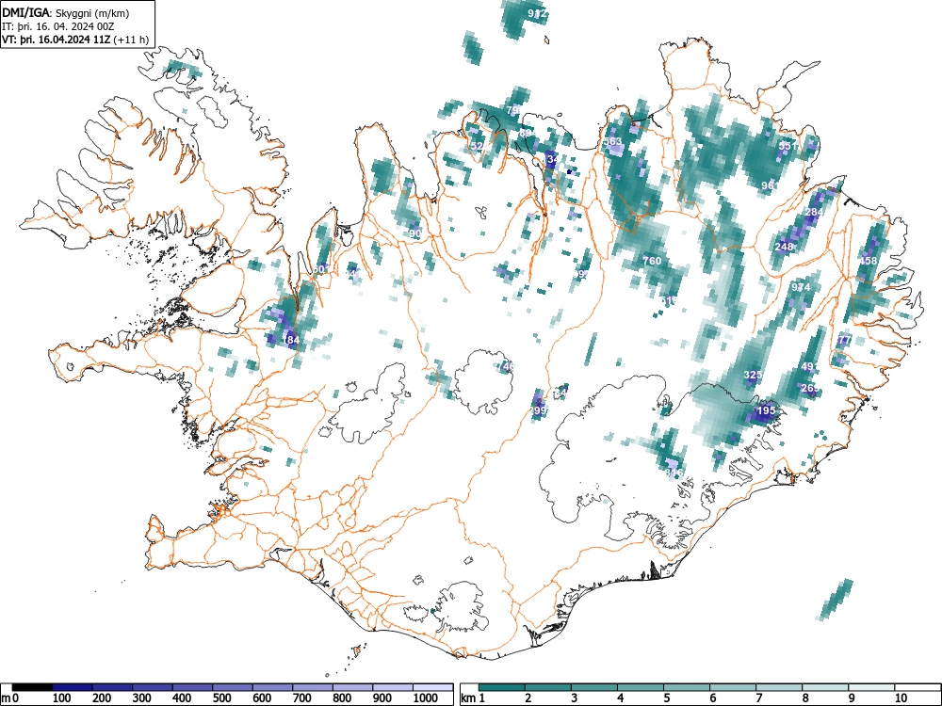Click the visibility value 551 on map
942x706 pixels.
(x=788, y=146)
